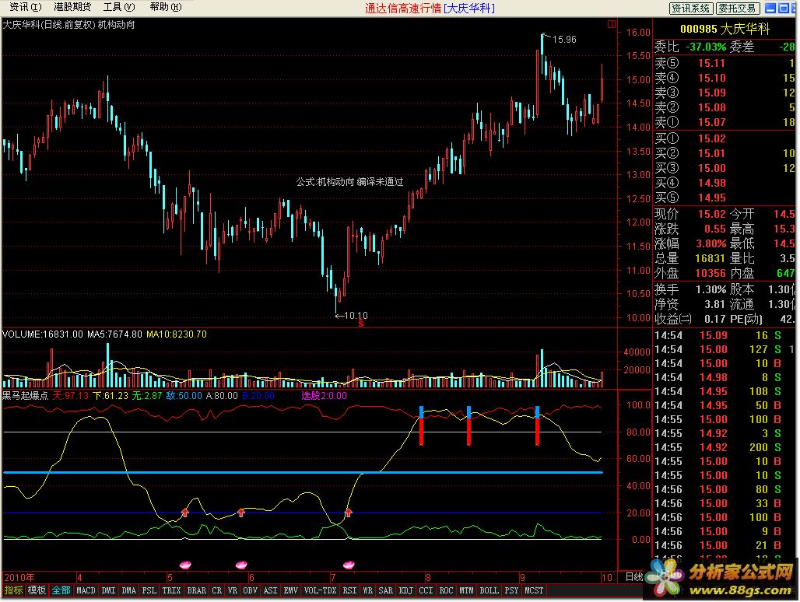Select the 全部 tab
Viewport: 800px width, 602px height.
coord(61,590)
